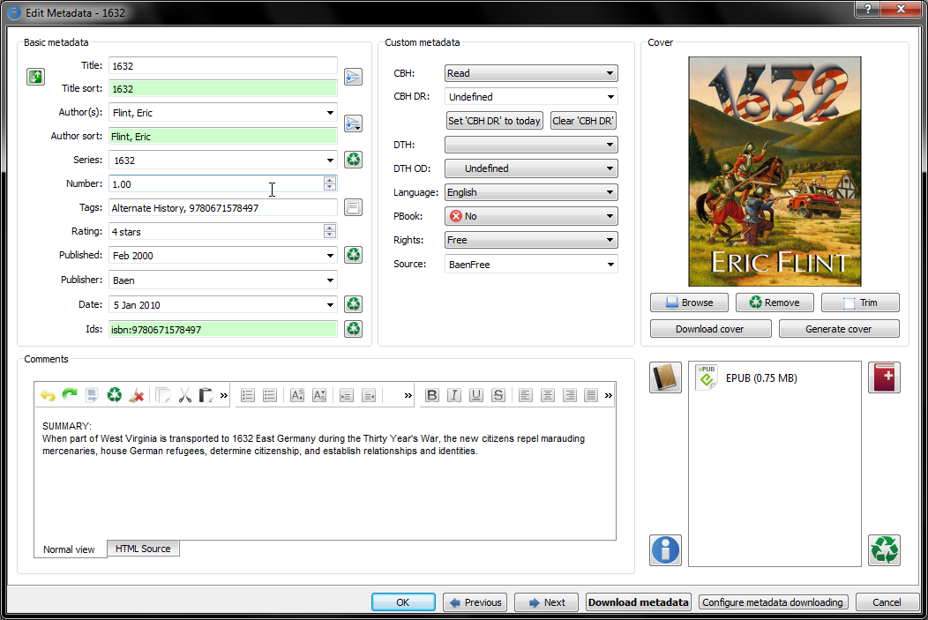
Task: Click the green recycle icon in comments toolbar
Action: 114,395
